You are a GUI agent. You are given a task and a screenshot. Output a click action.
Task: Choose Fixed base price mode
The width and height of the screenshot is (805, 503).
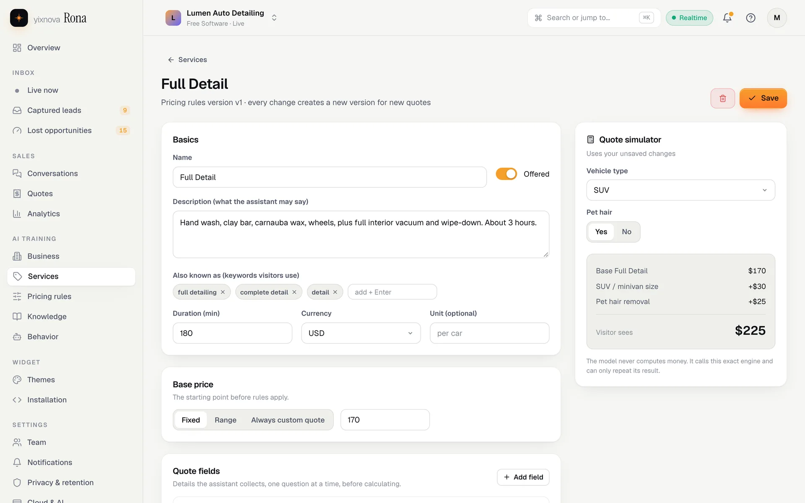point(191,420)
